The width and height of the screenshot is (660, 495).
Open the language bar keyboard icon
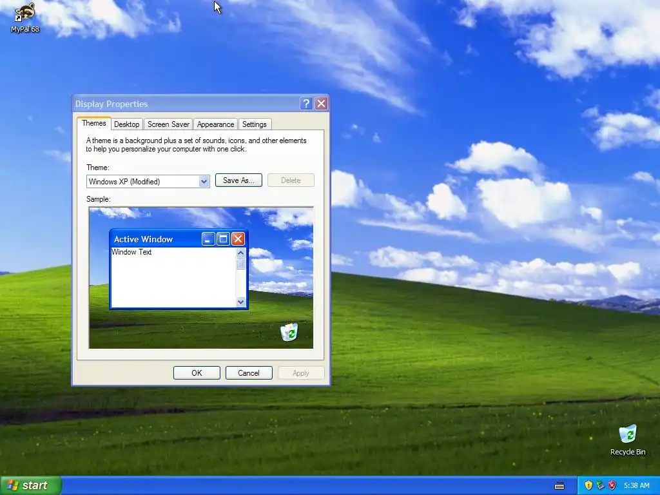click(559, 486)
